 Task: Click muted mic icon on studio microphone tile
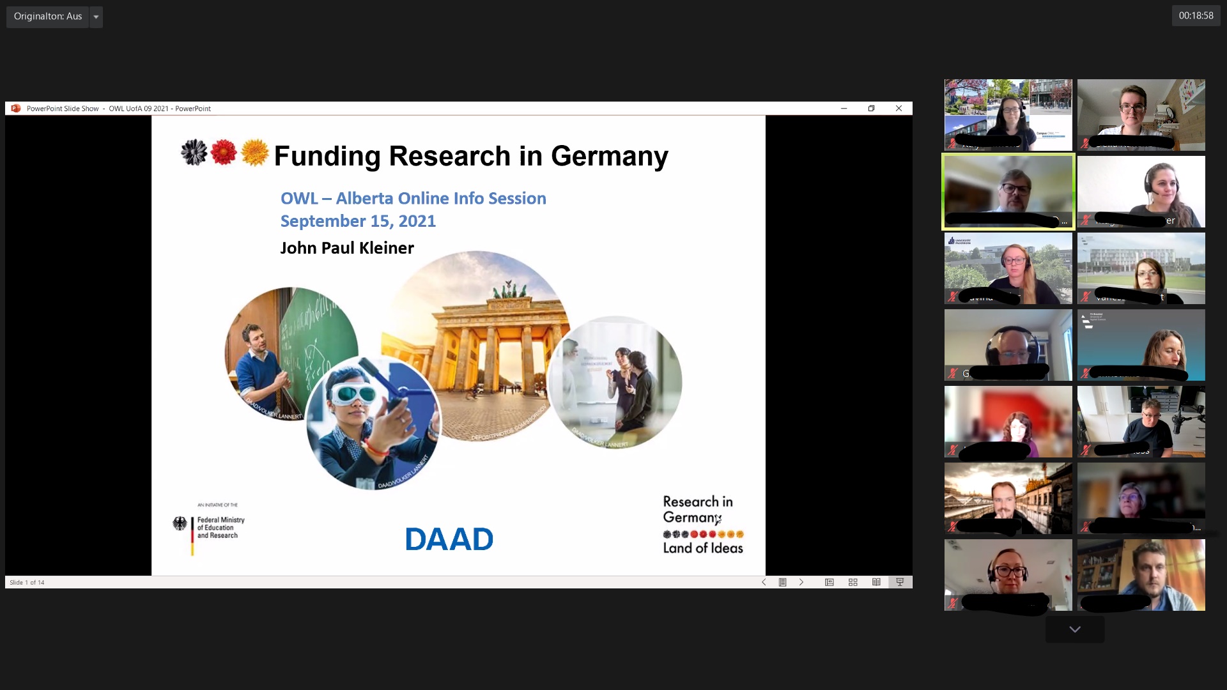tap(1085, 450)
